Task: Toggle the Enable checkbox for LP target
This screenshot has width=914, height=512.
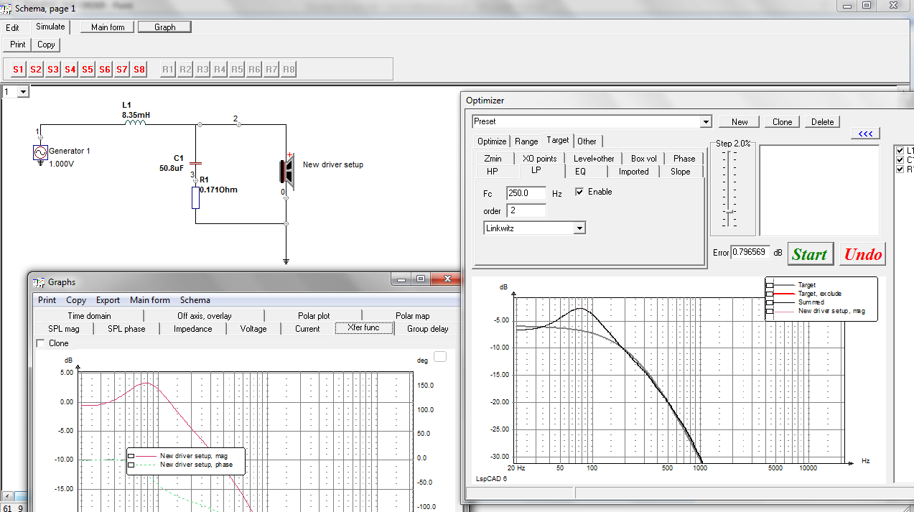Action: (x=579, y=192)
